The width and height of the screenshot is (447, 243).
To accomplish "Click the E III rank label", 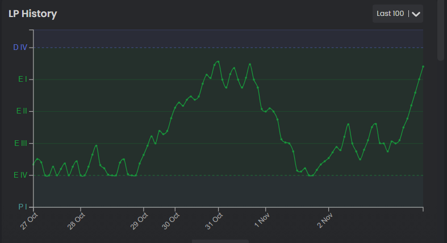I will coord(21,143).
